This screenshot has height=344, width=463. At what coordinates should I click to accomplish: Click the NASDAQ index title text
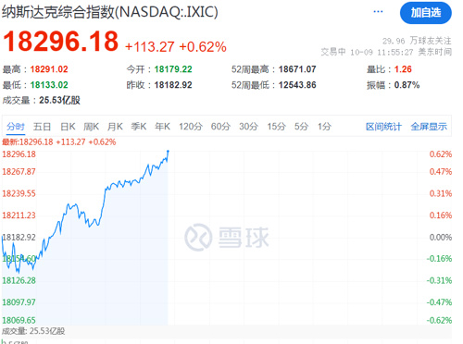click(110, 12)
